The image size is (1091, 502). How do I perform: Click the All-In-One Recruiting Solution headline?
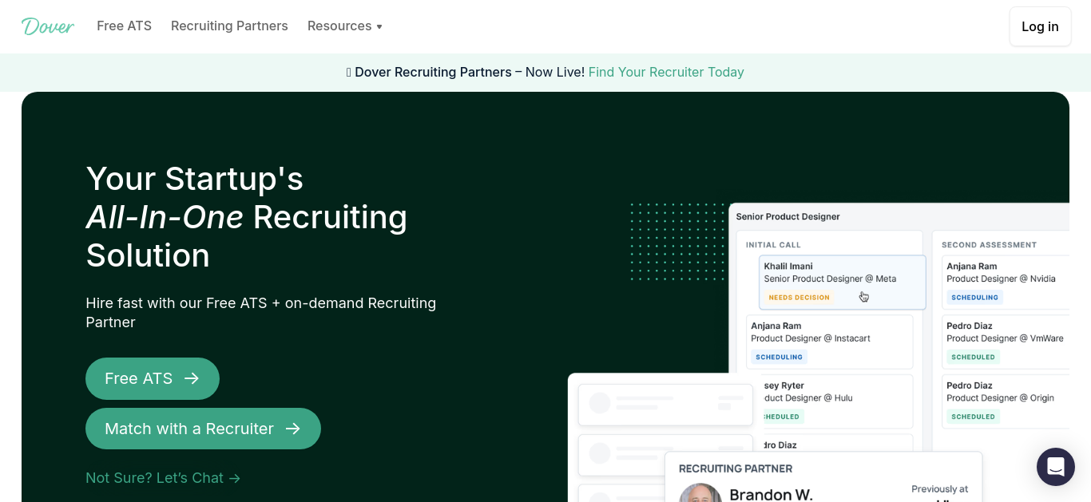(247, 217)
